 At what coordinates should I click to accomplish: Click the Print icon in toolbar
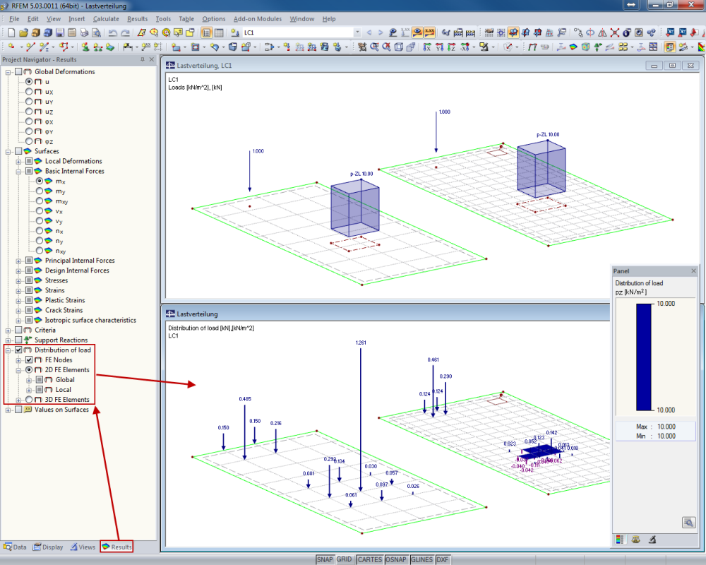click(84, 32)
